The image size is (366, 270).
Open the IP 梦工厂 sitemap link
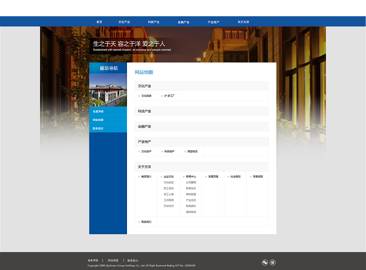170,96
